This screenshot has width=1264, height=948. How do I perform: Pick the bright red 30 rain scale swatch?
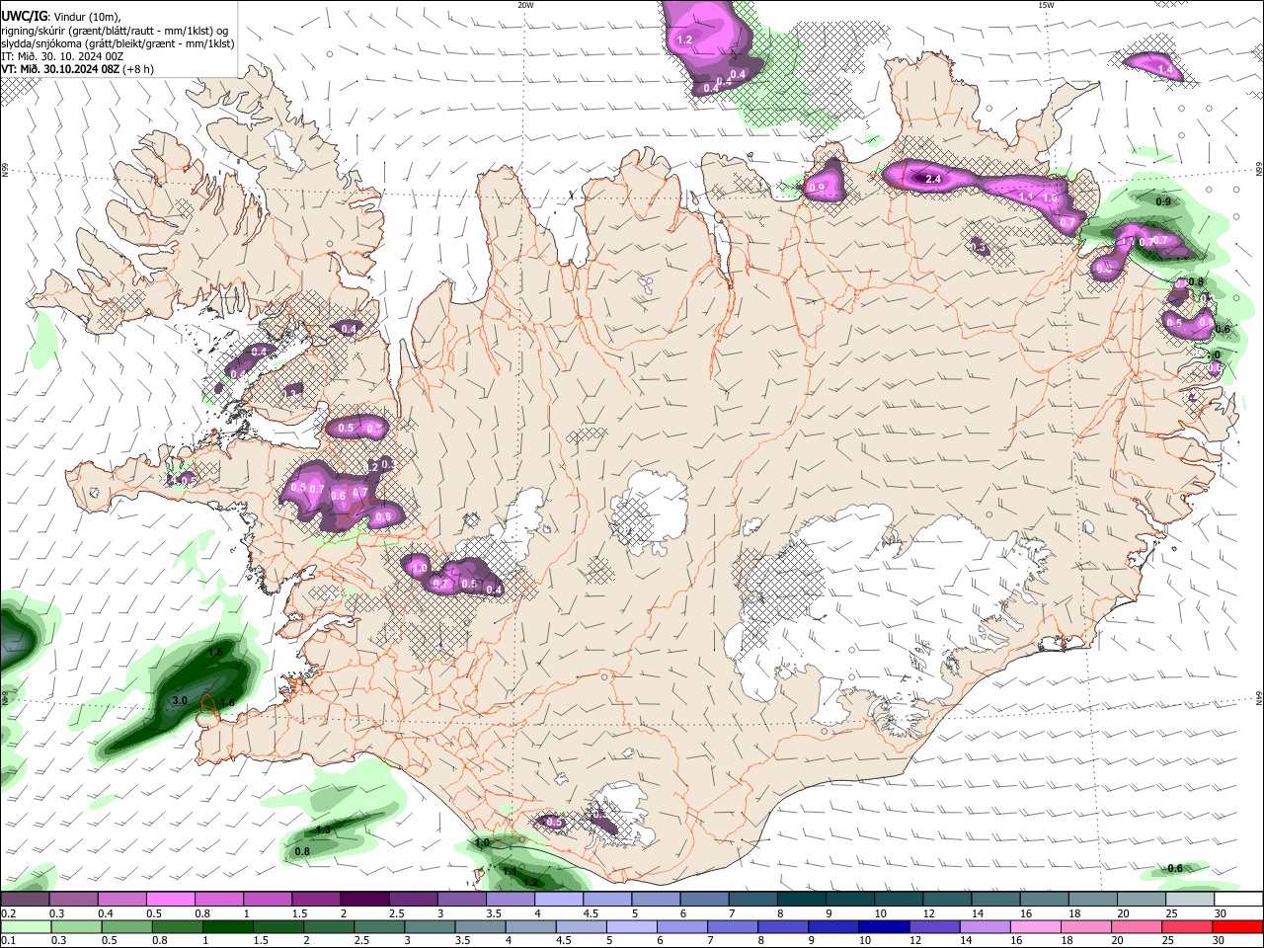[1238, 926]
